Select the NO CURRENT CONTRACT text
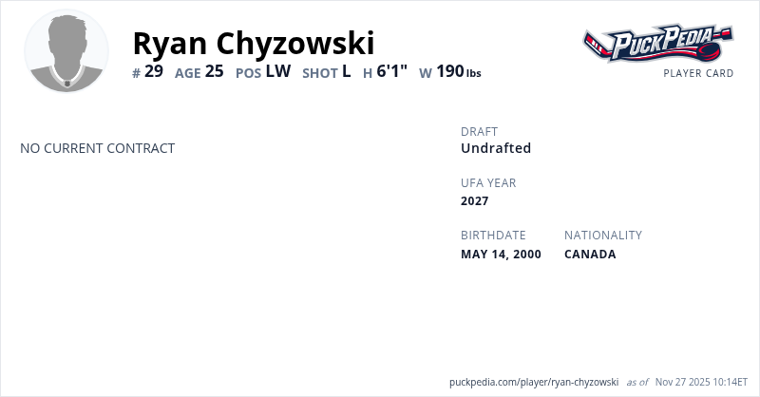The height and width of the screenshot is (397, 760). (97, 148)
